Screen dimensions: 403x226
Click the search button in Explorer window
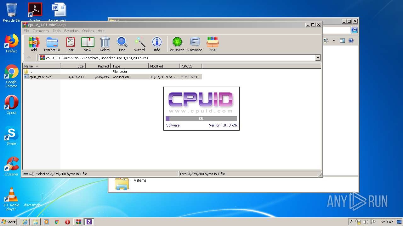coord(354,30)
